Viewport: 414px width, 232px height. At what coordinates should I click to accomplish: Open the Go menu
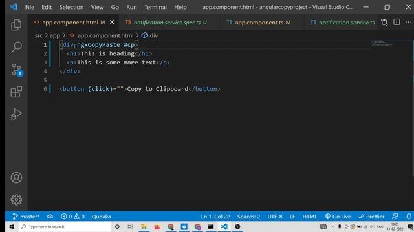point(115,7)
